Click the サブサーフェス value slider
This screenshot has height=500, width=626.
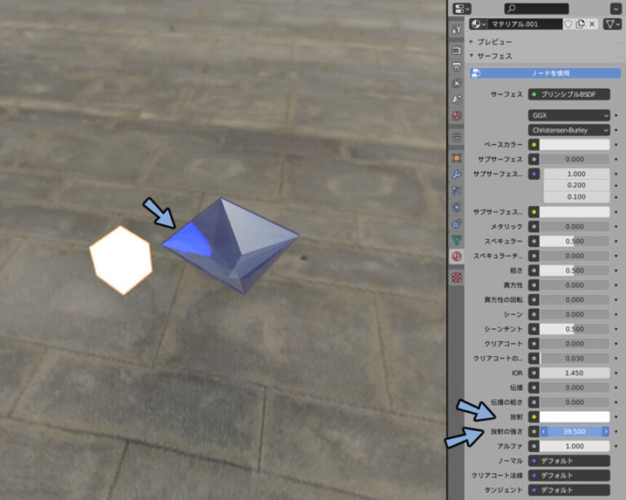tap(575, 160)
